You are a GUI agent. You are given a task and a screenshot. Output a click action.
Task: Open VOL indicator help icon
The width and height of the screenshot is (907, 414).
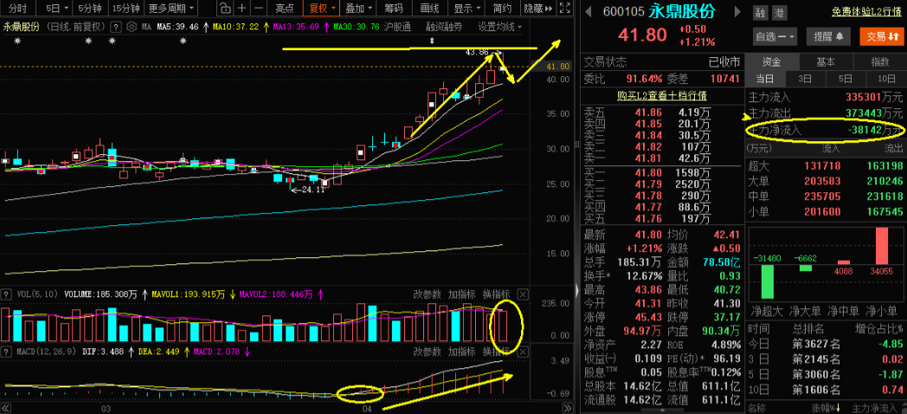click(x=6, y=294)
